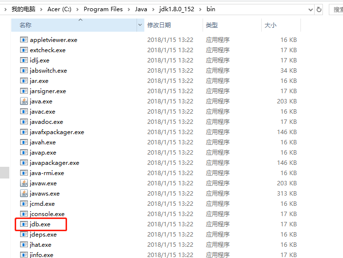Click the jabswitch.exe file icon
Screen dimensions: 343x258
24,70
